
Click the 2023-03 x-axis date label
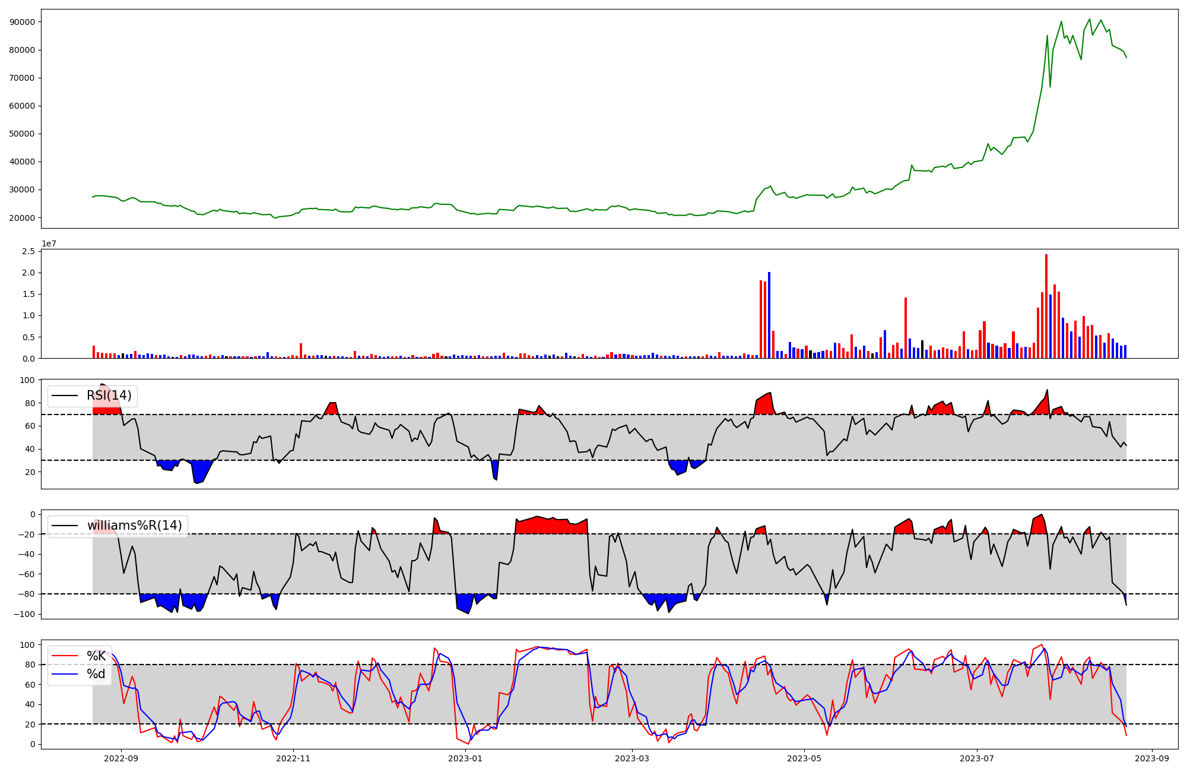(x=631, y=758)
